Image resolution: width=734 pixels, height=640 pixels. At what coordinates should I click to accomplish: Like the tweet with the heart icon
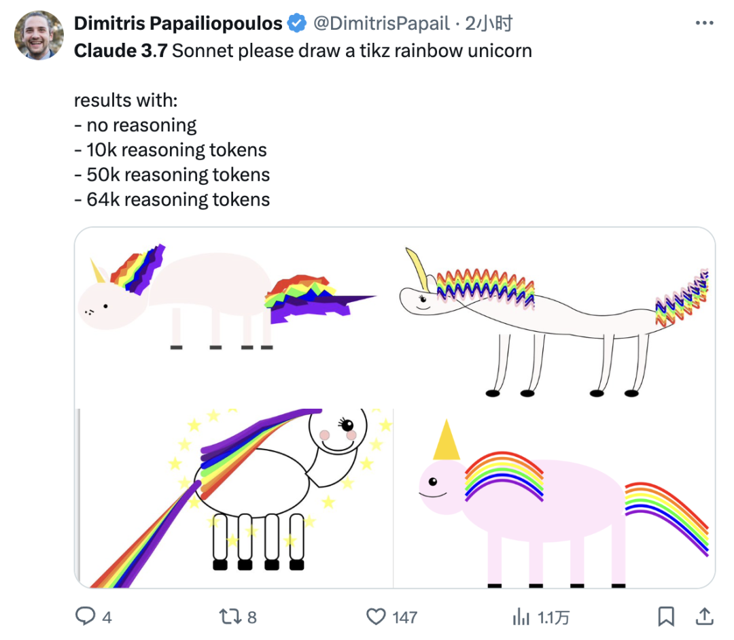pyautogui.click(x=376, y=616)
